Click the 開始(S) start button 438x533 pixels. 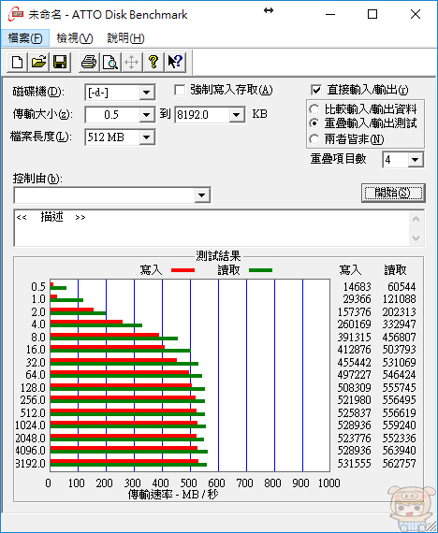pos(393,193)
